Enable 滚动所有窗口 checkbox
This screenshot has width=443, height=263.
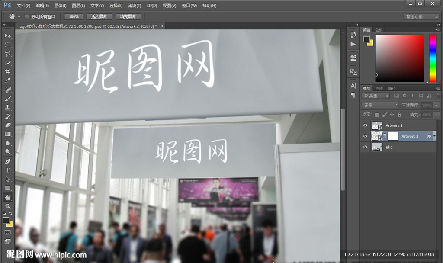27,17
